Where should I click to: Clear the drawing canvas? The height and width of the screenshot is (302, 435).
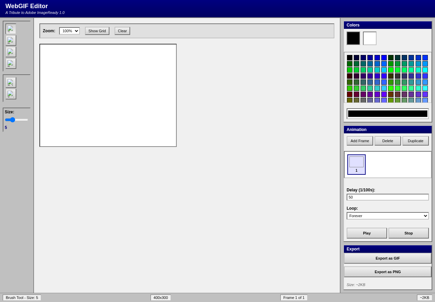[x=122, y=31]
